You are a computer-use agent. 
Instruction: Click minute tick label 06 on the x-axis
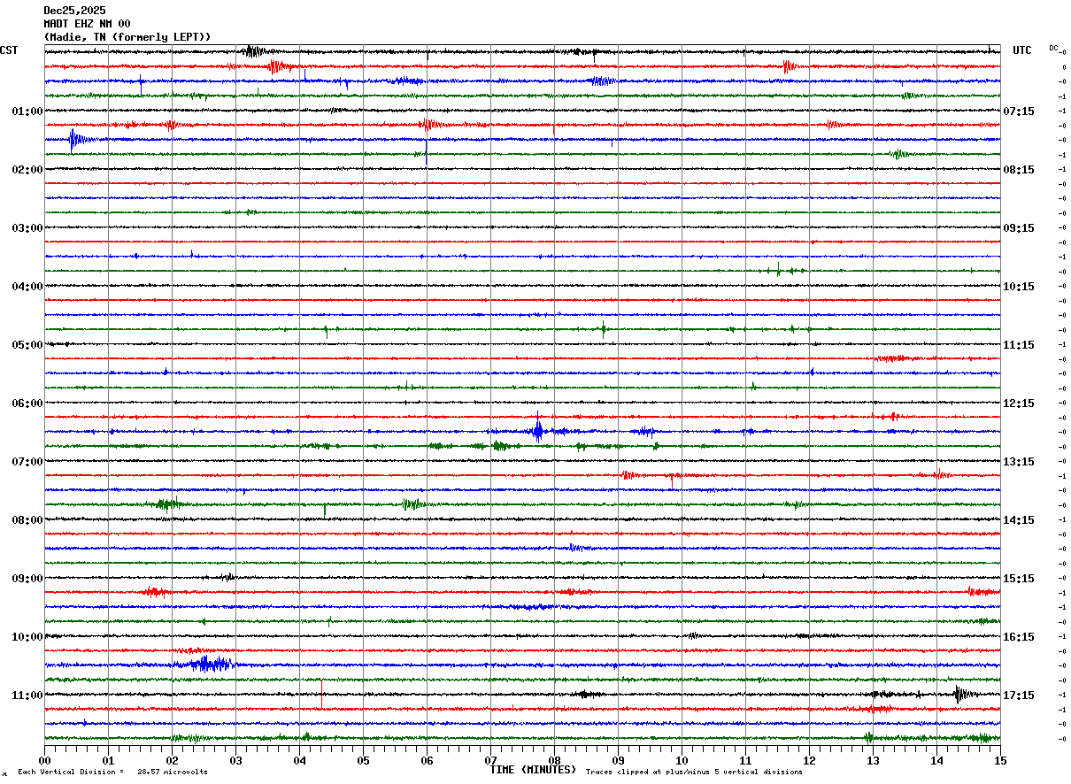pos(427,760)
